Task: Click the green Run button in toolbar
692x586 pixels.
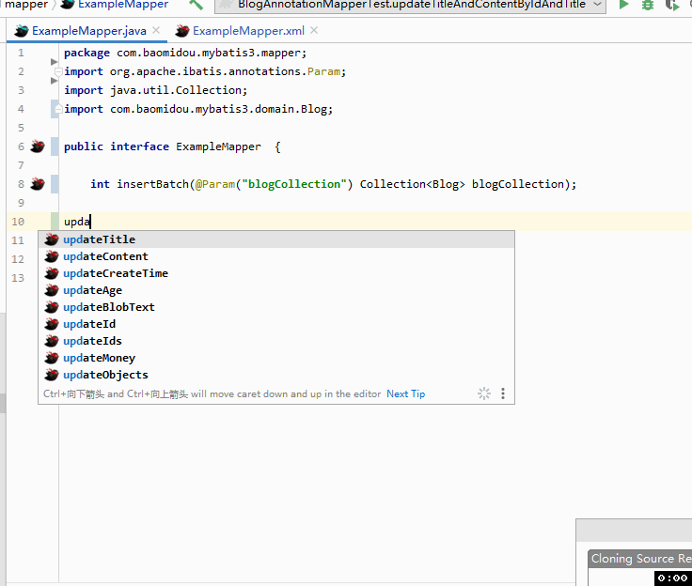Action: pyautogui.click(x=623, y=5)
